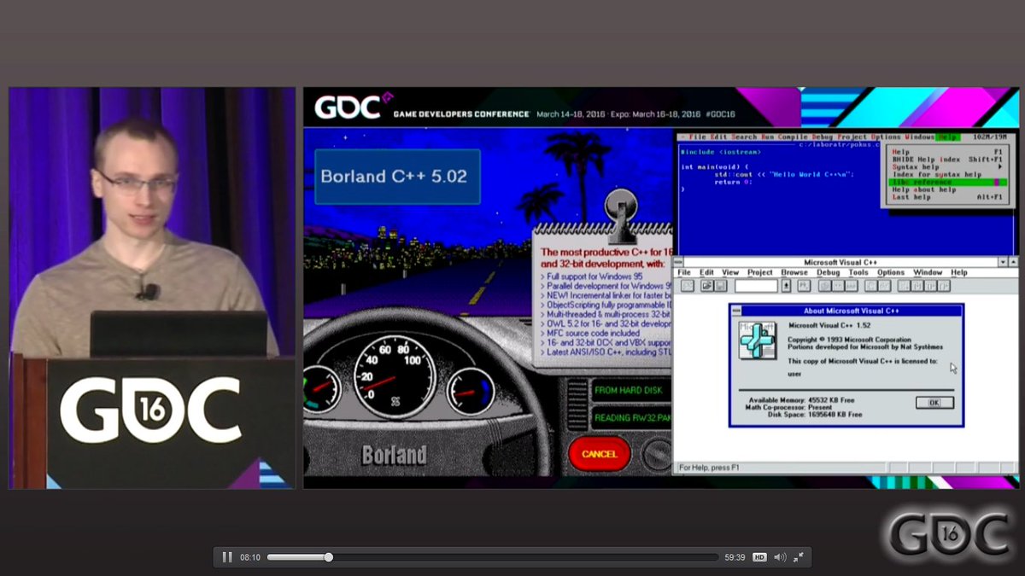The height and width of the screenshot is (576, 1025).
Task: Open the Tools menu in Visual C++
Action: click(x=858, y=272)
